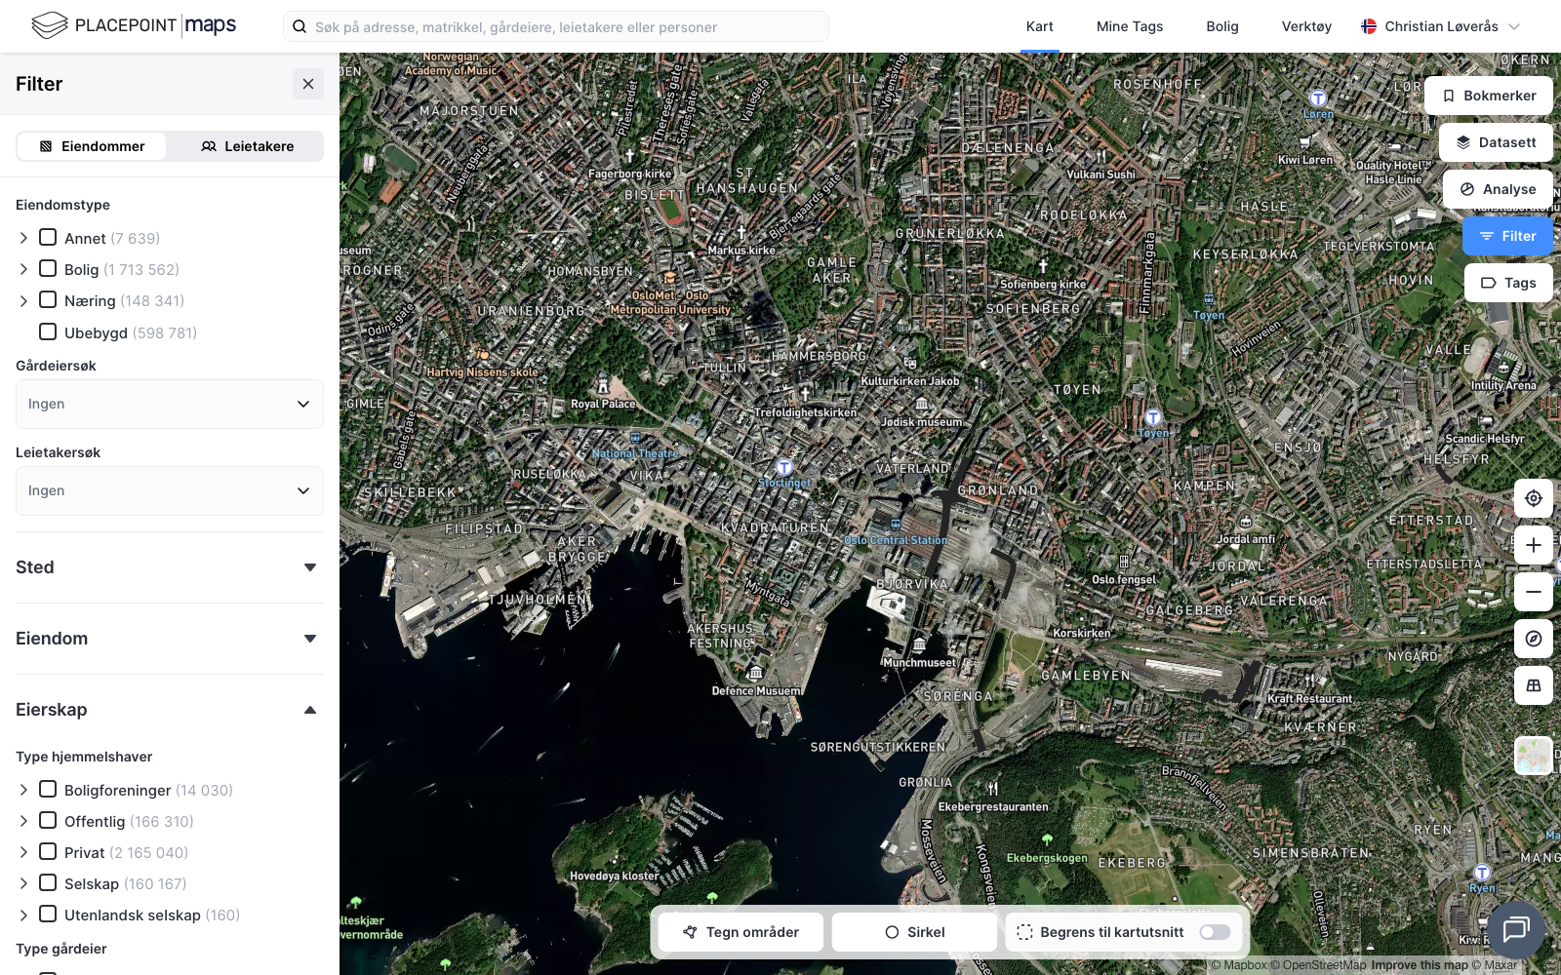Reset map compass orientation
The image size is (1561, 975).
tap(1534, 639)
